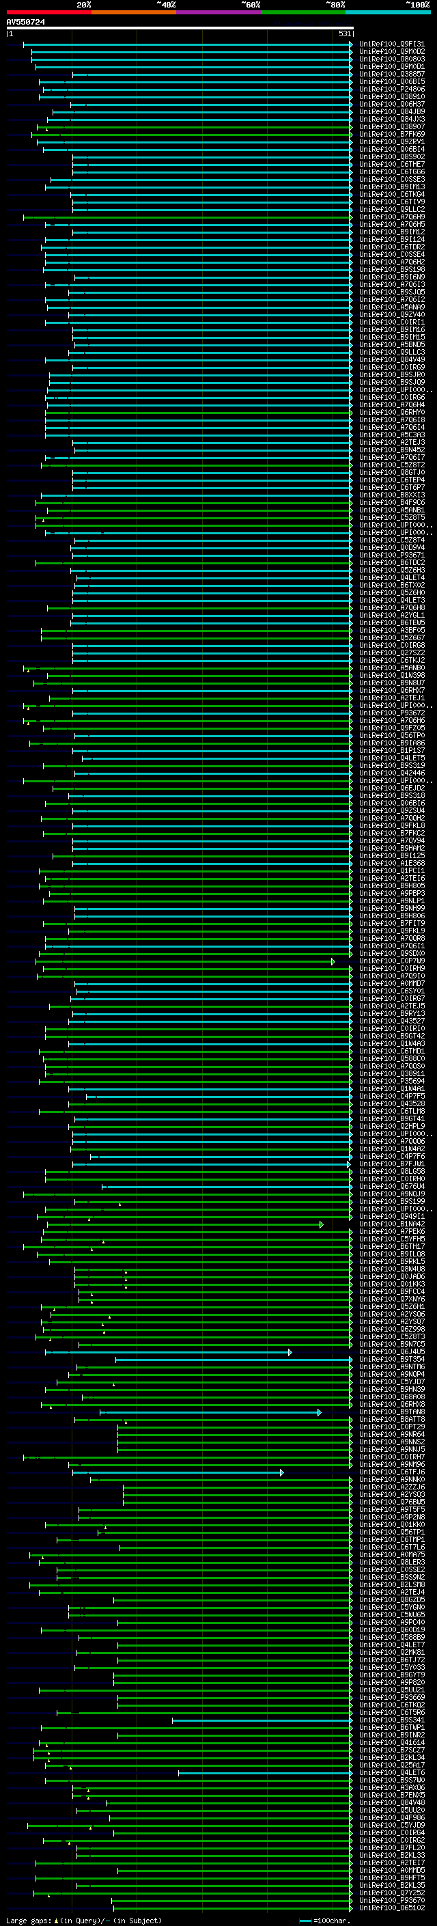The height and width of the screenshot is (1926, 437).
Task: Select hit label UniRef100_B9S198
Action: 392,270
